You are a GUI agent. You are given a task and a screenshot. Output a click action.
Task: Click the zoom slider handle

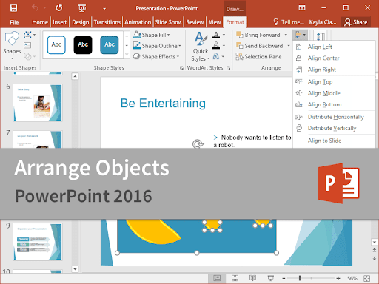(300, 278)
